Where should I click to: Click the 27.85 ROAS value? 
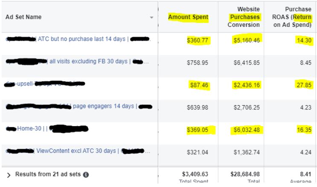(x=303, y=84)
